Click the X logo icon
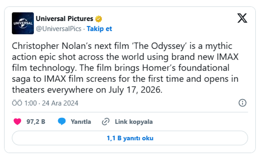This screenshot has height=159, width=259. click(x=242, y=19)
